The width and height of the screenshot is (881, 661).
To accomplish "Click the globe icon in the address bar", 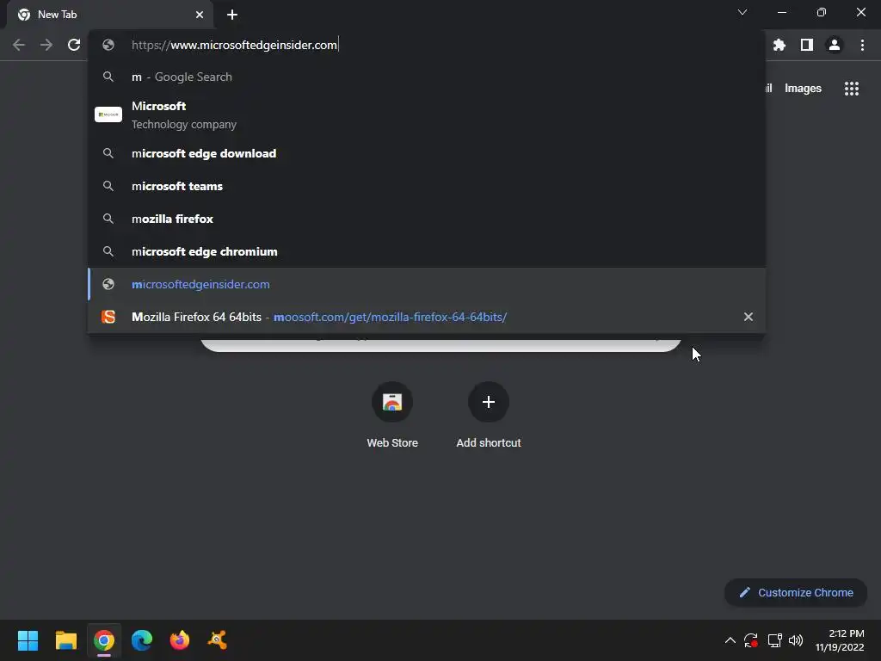I will point(108,45).
